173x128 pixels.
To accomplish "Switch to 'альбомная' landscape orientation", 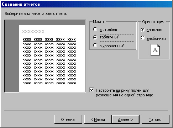I will click(x=143, y=38).
